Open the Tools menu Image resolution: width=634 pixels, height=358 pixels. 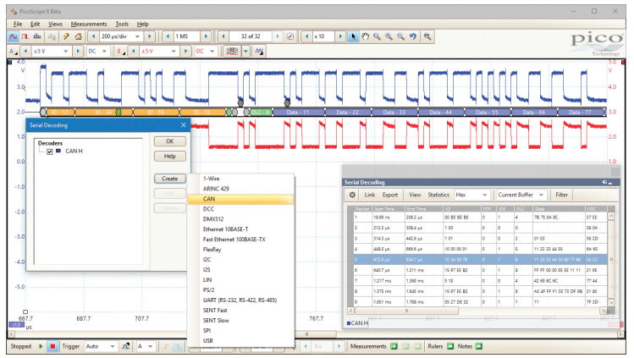[122, 24]
